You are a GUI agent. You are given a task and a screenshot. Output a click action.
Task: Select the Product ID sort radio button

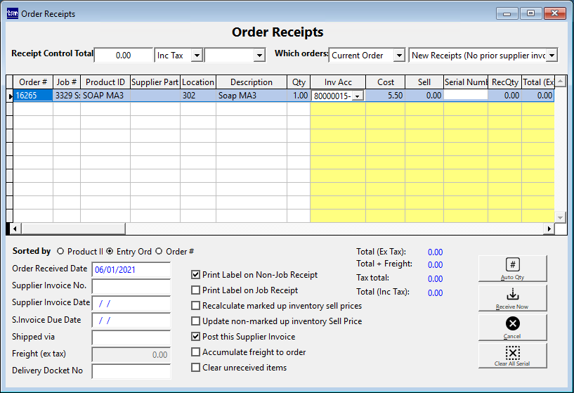tap(60, 252)
